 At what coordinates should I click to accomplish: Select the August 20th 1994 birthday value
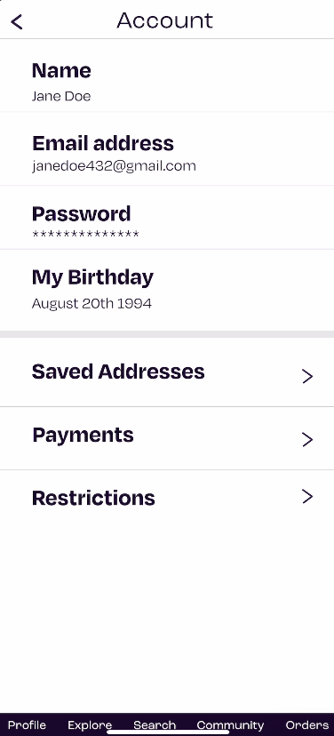(x=92, y=303)
